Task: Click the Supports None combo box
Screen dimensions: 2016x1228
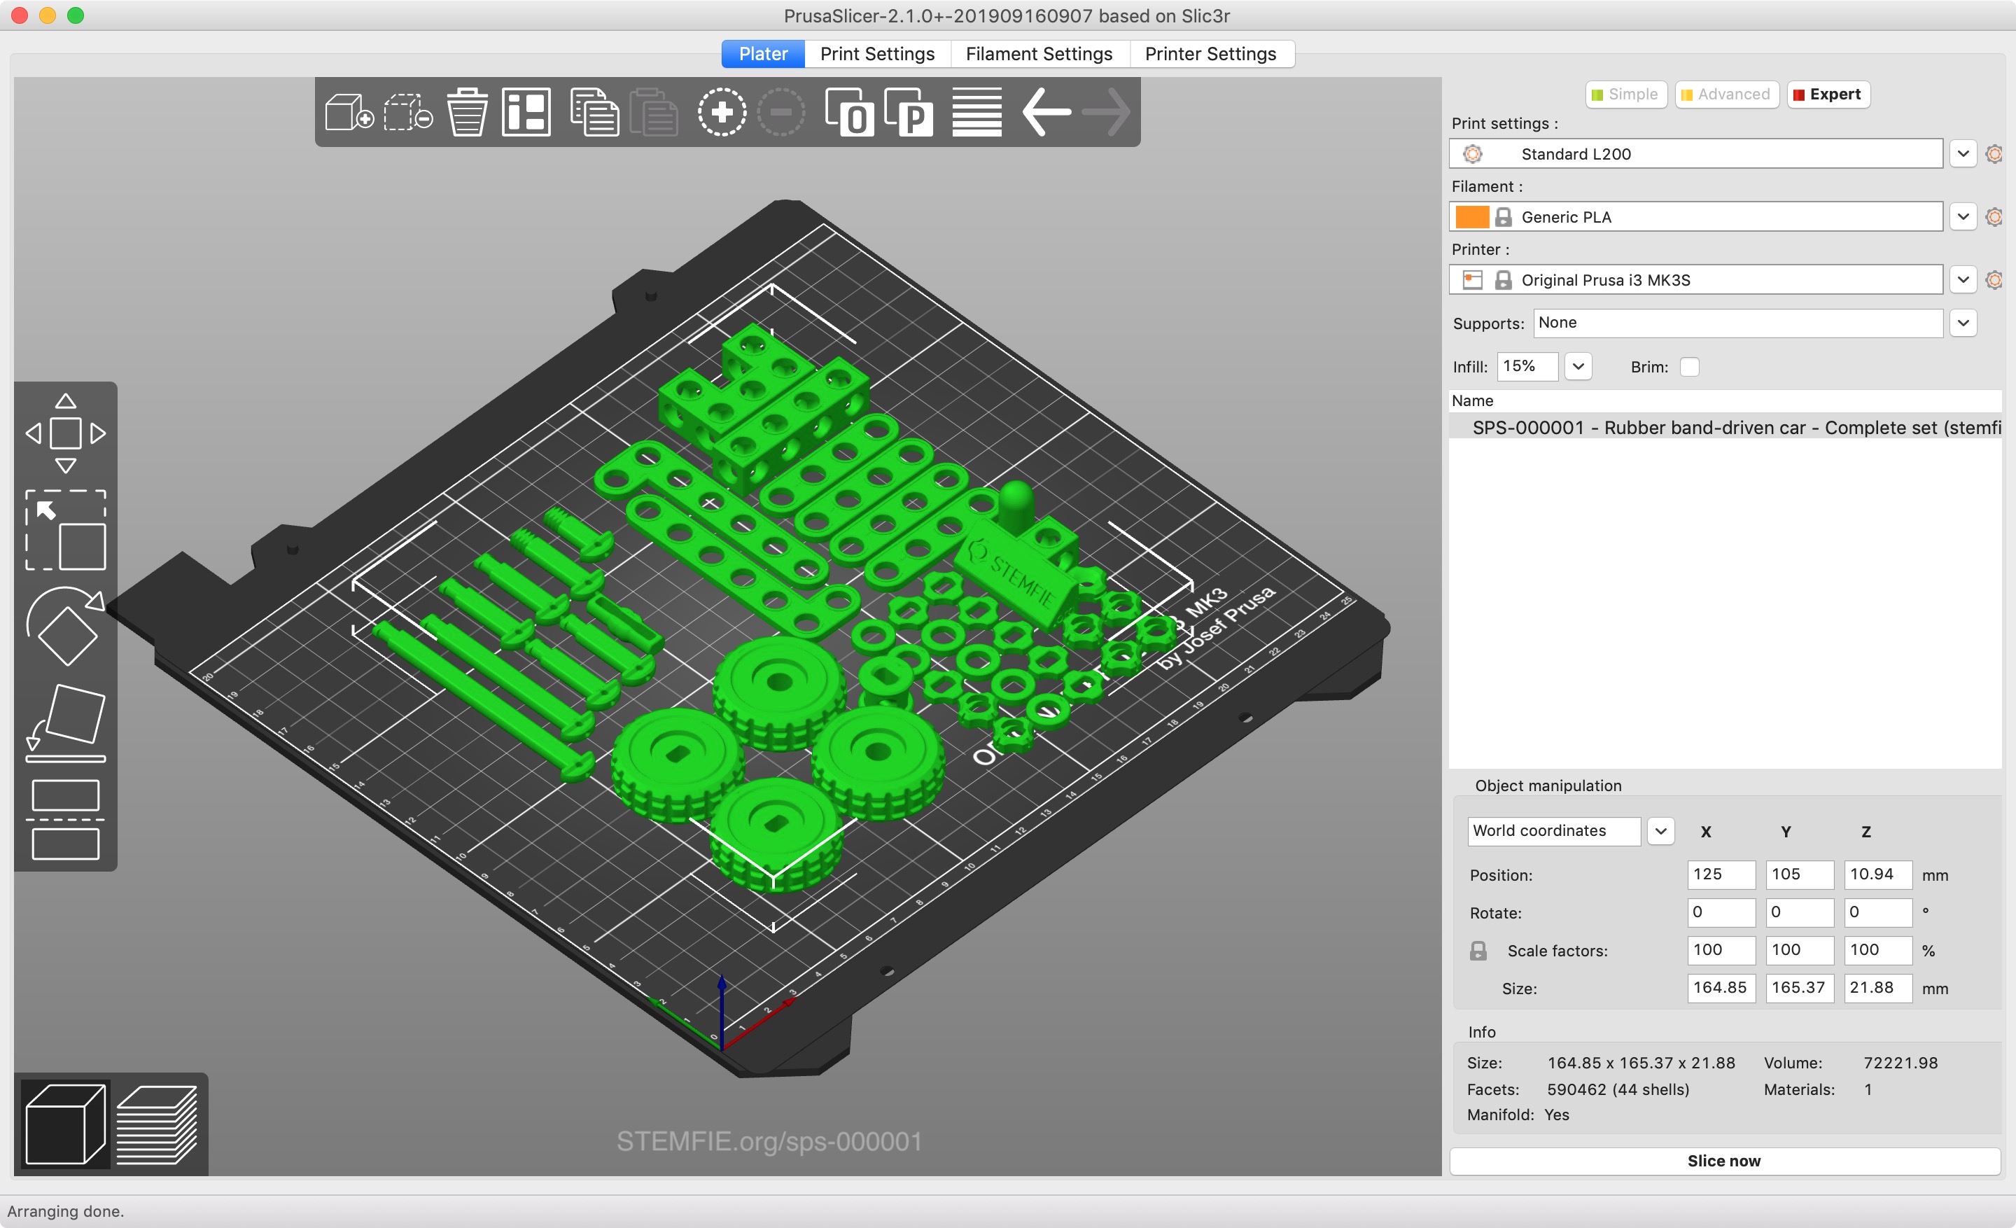Action: (1738, 323)
